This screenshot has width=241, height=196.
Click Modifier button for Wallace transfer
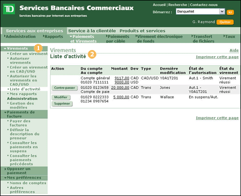point(61,97)
